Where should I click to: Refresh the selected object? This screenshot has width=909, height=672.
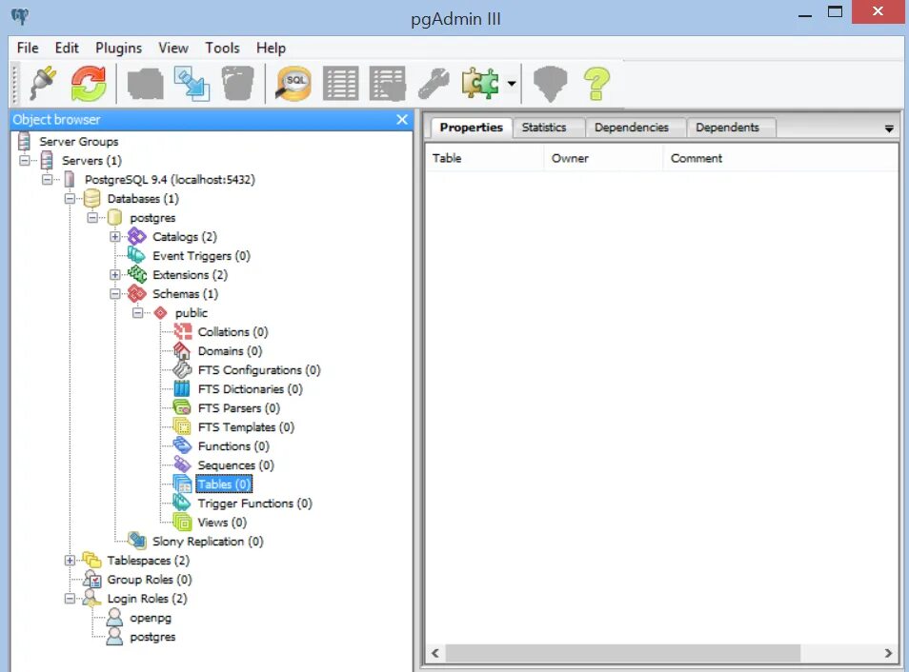point(88,84)
